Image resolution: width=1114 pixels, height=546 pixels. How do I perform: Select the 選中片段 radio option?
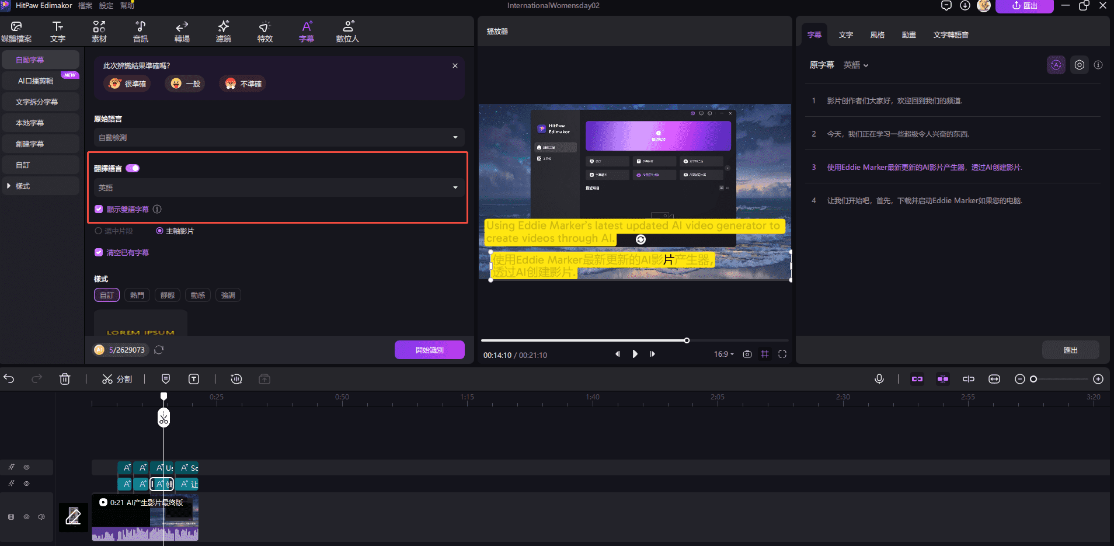[x=99, y=231]
